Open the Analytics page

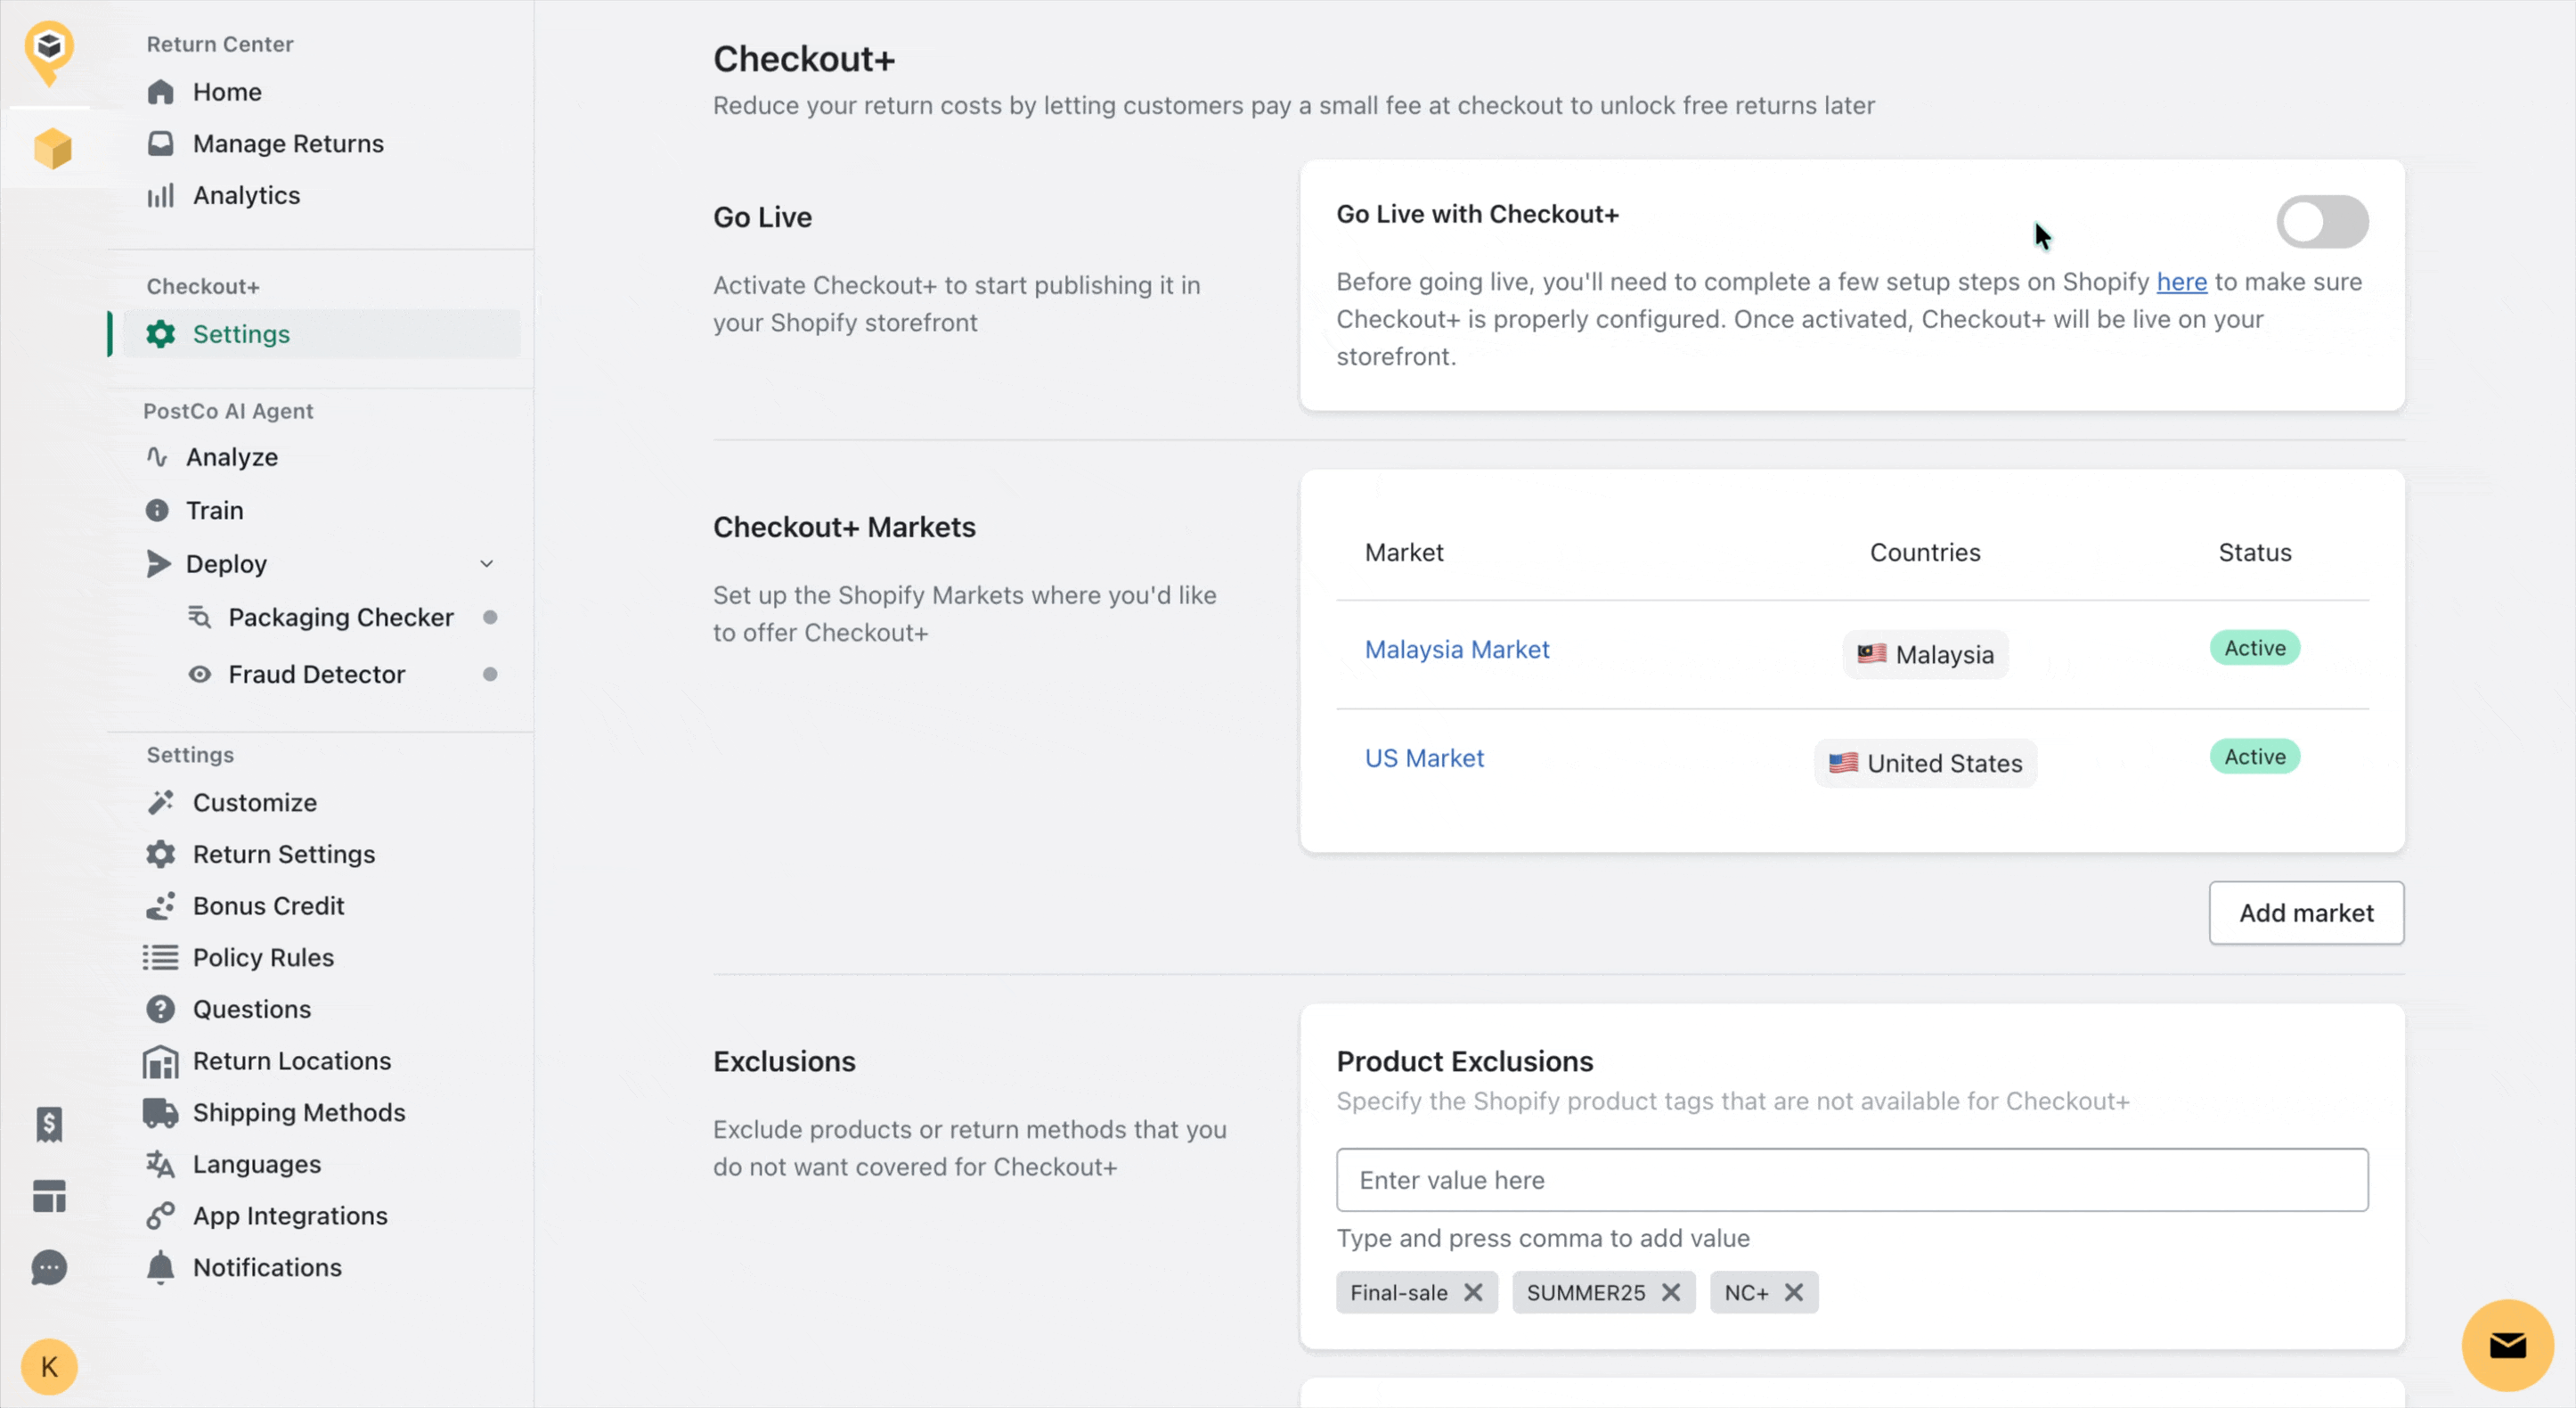(246, 195)
